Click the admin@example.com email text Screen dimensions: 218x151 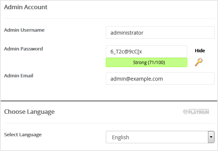137,79
